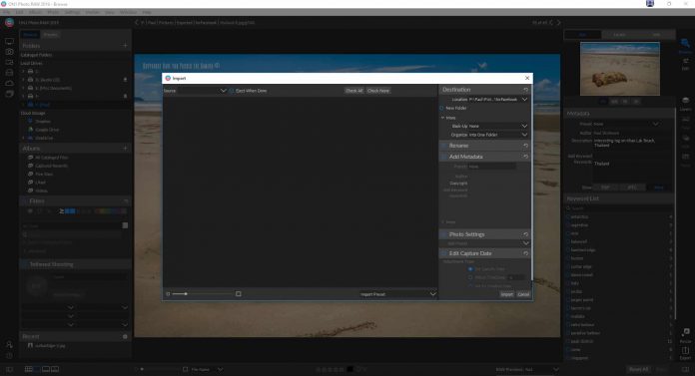Click the user account icon bottom left
695x376 pixels.
(9, 344)
